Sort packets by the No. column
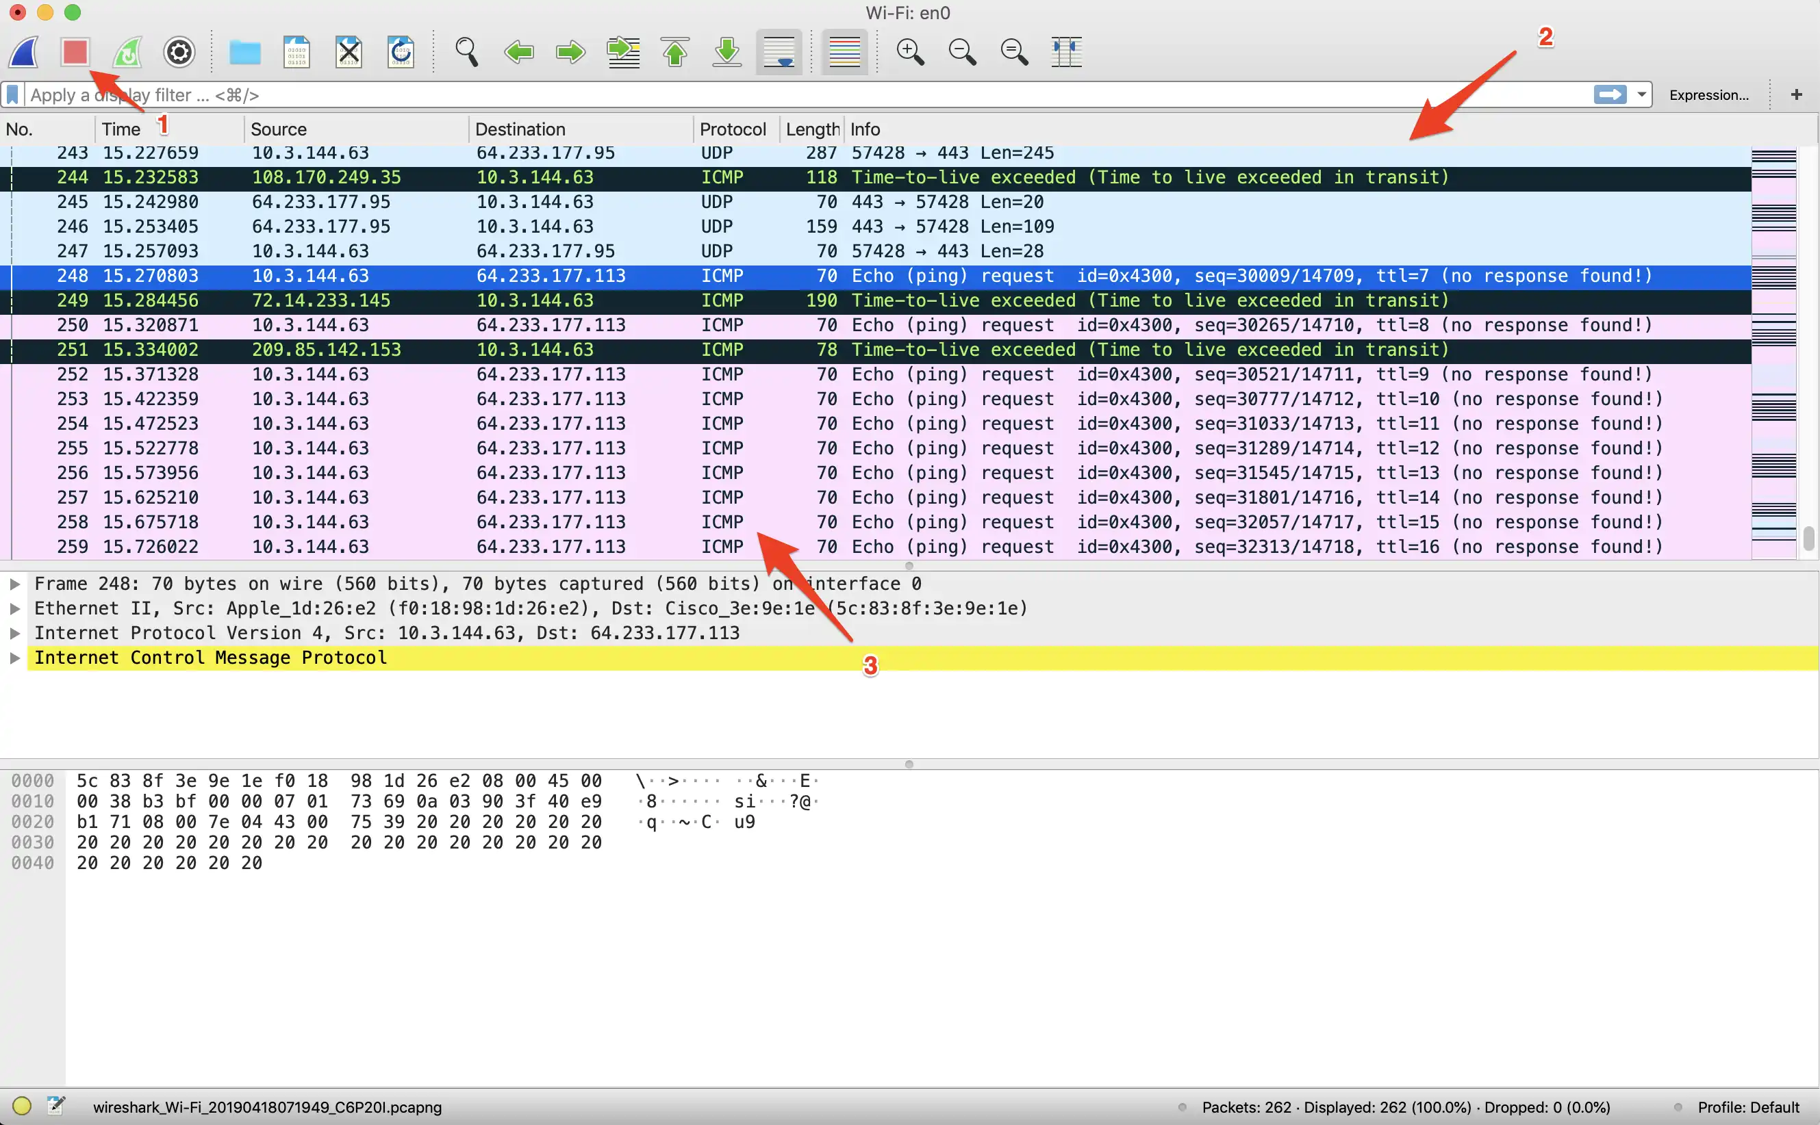 [x=48, y=129]
